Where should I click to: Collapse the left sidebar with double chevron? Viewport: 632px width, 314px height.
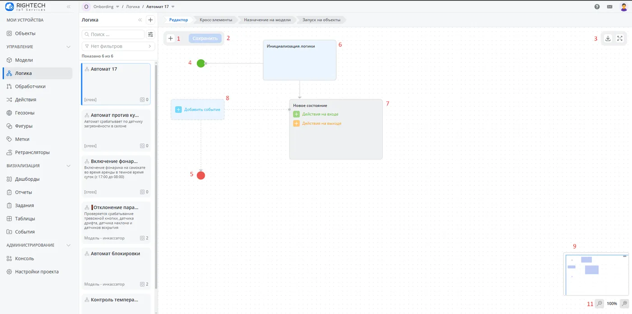pos(69,7)
